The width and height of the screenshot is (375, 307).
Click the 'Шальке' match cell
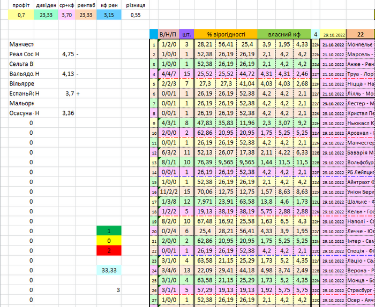point(361,202)
